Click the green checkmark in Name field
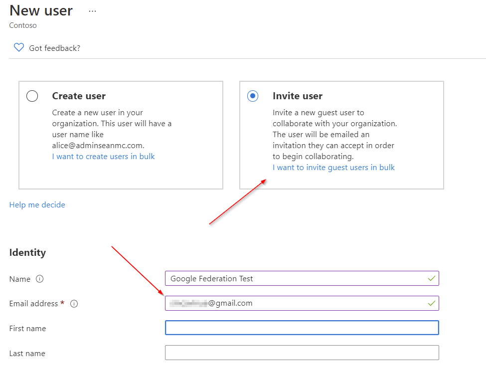This screenshot has height=385, width=486. pos(431,278)
